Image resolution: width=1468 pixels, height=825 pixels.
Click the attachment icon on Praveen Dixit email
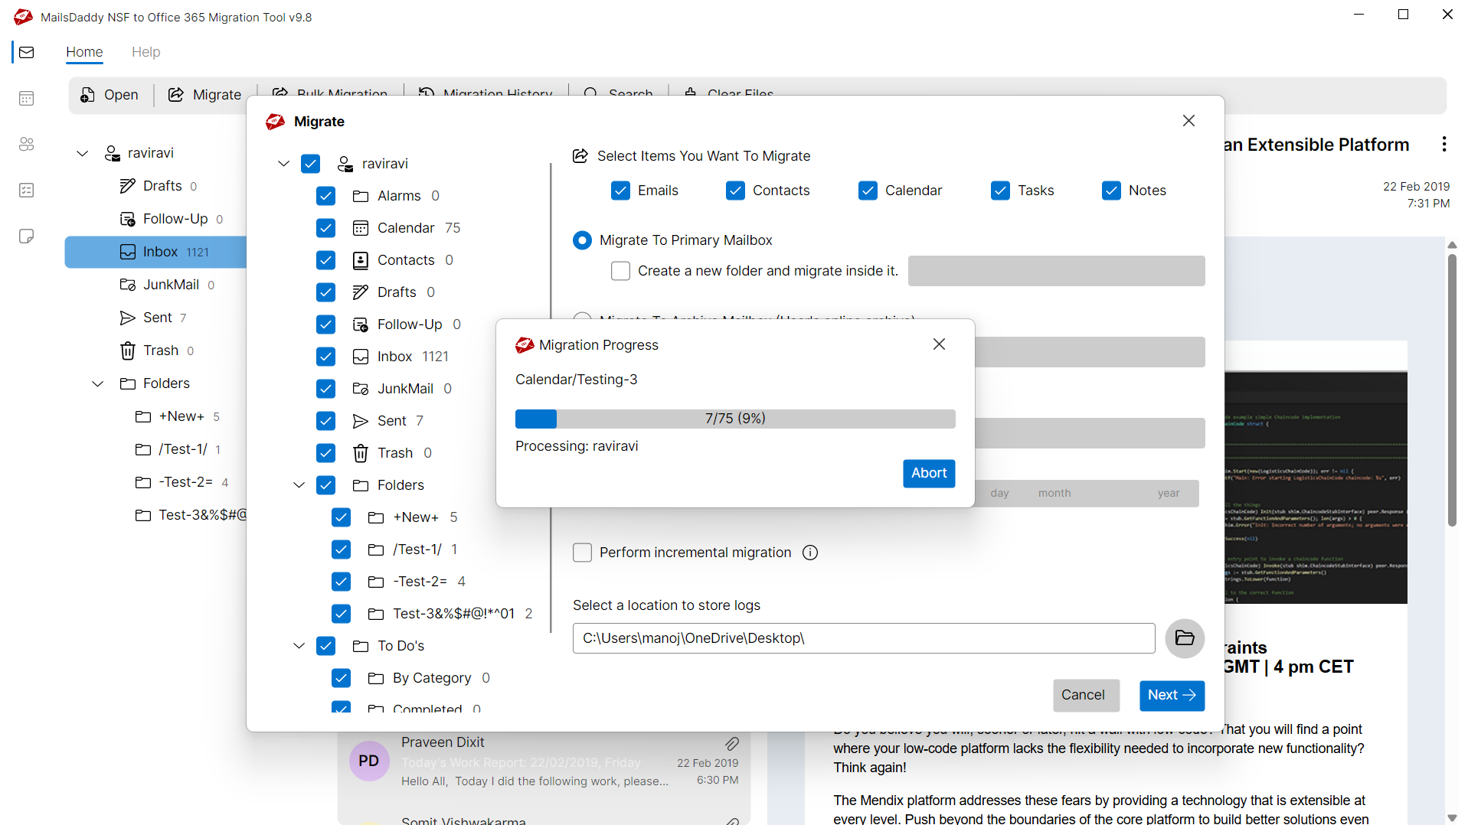point(731,743)
